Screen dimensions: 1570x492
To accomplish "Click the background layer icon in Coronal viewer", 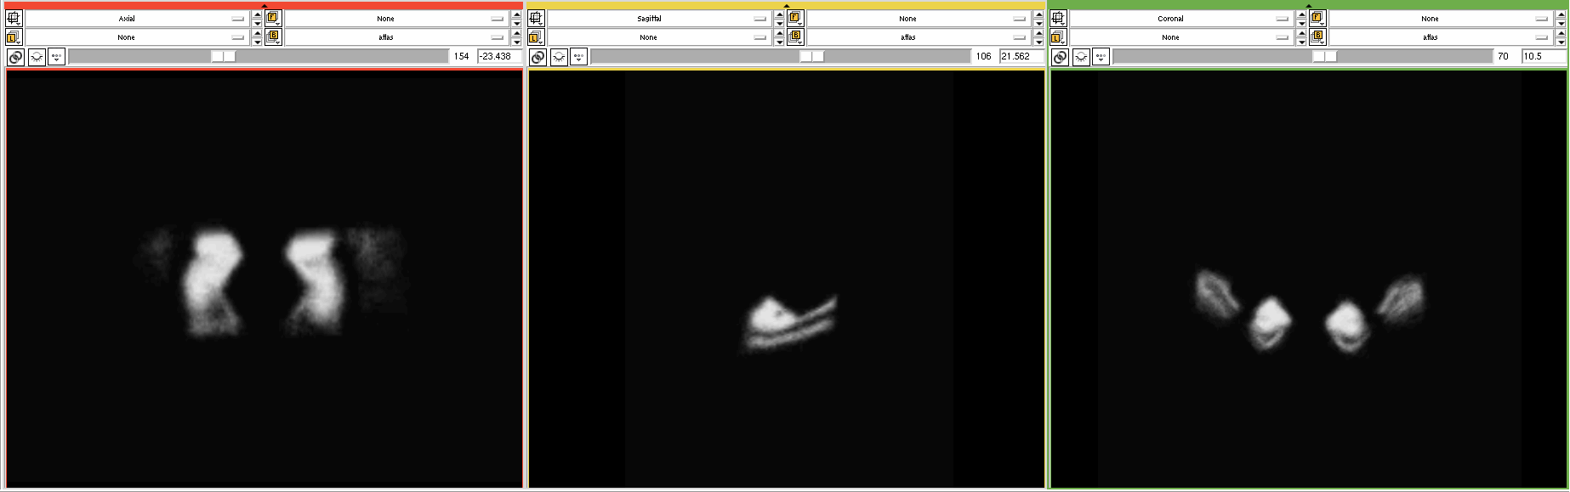I will [x=1317, y=37].
